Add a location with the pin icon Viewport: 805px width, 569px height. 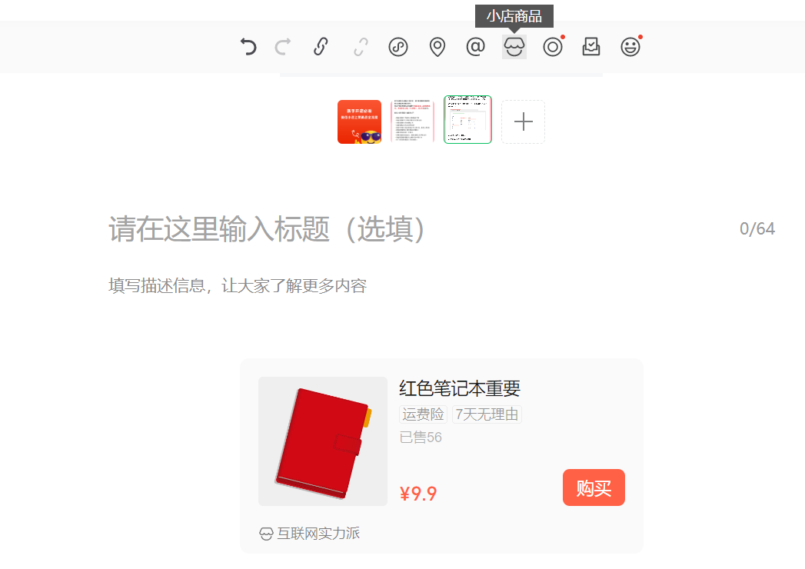pos(437,47)
